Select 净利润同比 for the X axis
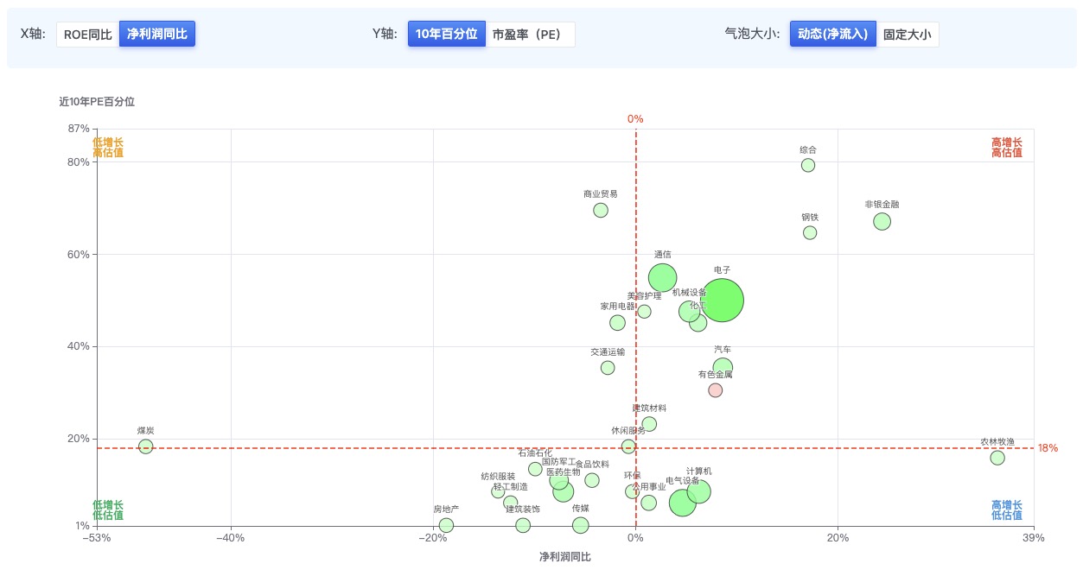The image size is (1083, 576). (157, 35)
